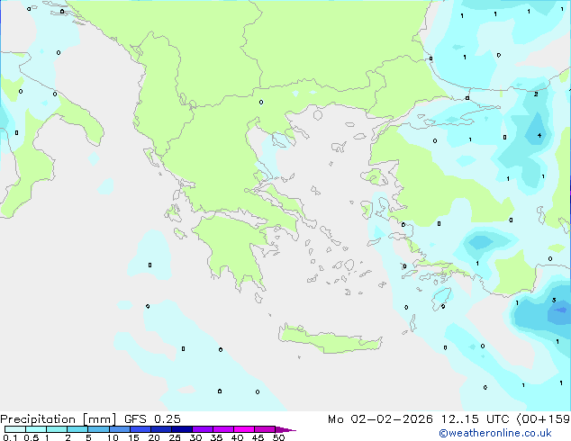Select the 30–35 mm purple swatch
The image size is (571, 441).
click(203, 429)
